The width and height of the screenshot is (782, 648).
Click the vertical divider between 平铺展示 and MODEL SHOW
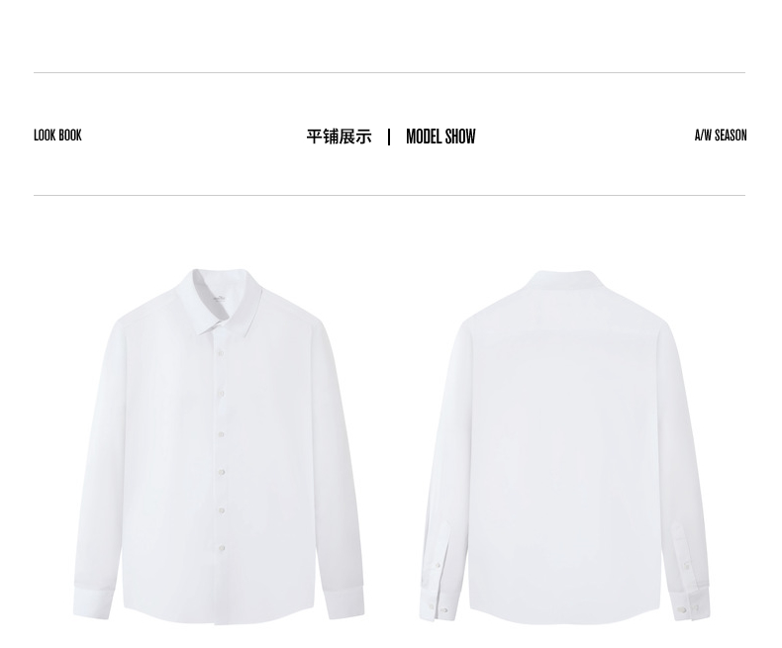point(388,137)
